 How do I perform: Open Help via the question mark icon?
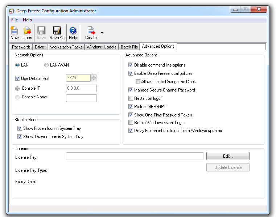click(73, 33)
